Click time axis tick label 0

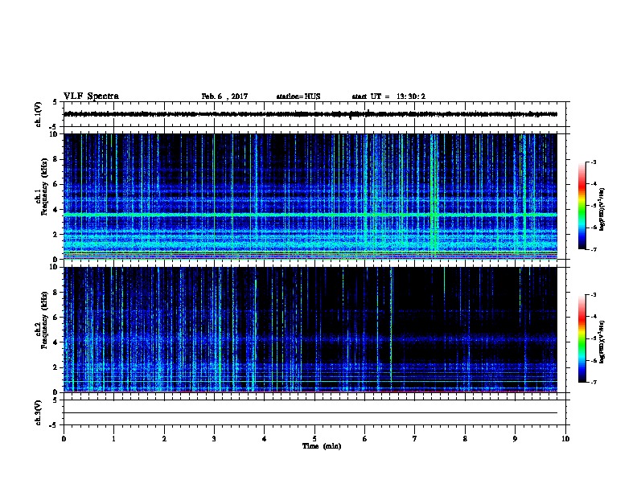64,438
